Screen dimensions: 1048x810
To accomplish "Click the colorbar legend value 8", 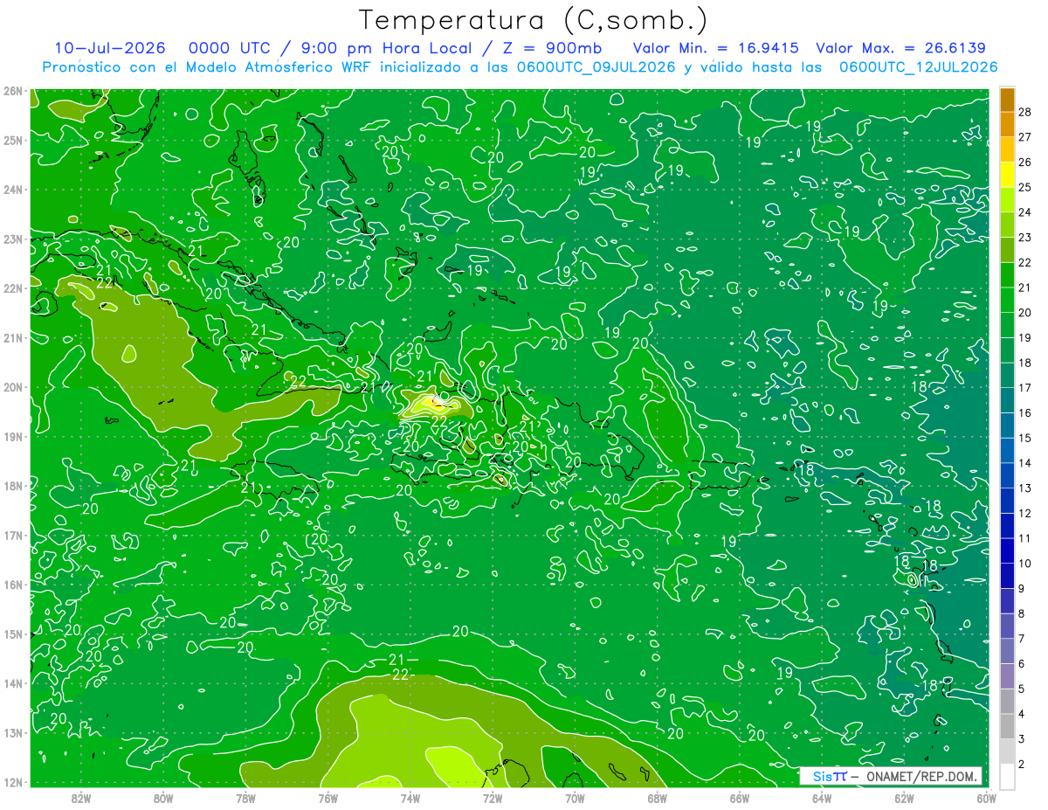I will coord(1022,614).
